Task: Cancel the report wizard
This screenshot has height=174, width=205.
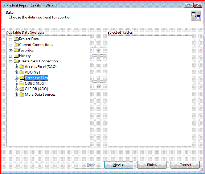Action: pos(185,165)
